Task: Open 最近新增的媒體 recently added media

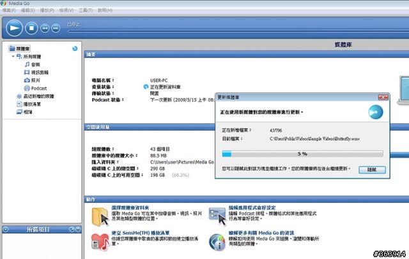Action: point(35,96)
